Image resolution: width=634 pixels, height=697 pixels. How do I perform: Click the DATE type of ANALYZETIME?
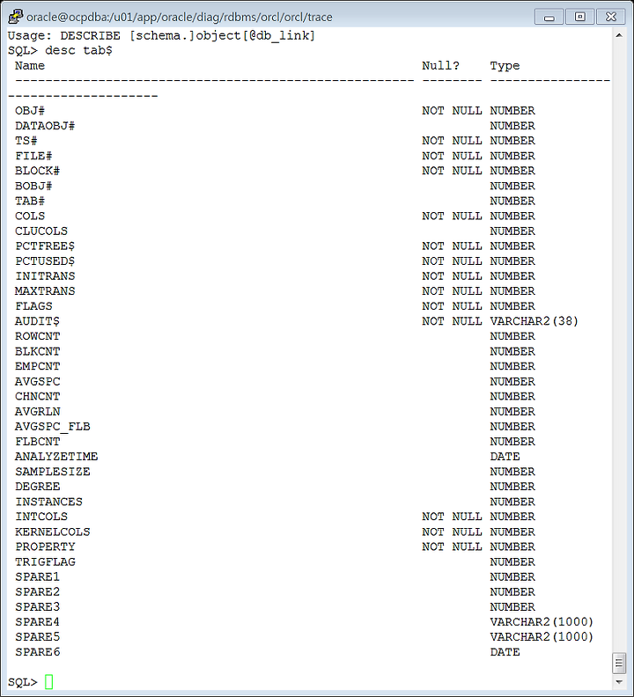pyautogui.click(x=505, y=457)
